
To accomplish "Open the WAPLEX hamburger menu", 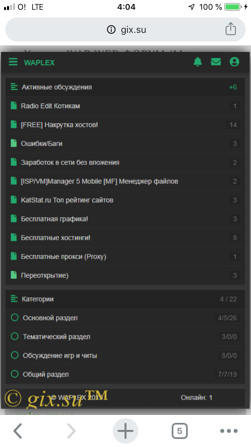I will pyautogui.click(x=13, y=62).
